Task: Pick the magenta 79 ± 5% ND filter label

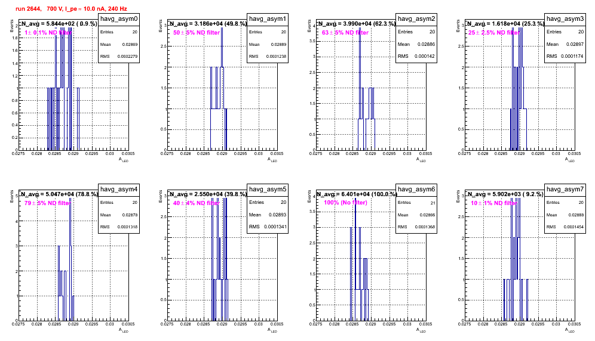Action: tap(47, 203)
